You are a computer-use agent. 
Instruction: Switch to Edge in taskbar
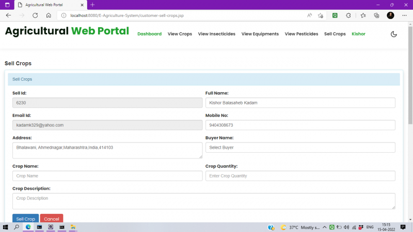[x=28, y=227]
